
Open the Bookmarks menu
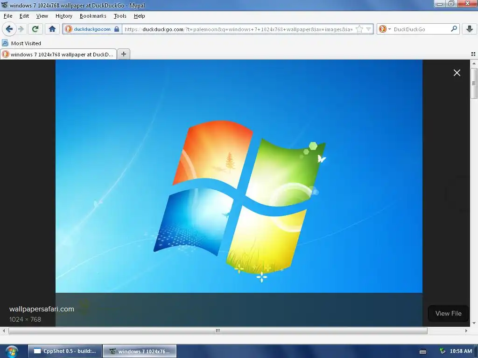93,16
